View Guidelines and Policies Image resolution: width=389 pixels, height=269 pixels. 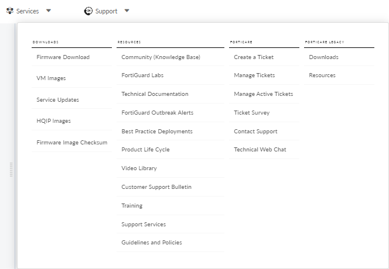(x=152, y=243)
